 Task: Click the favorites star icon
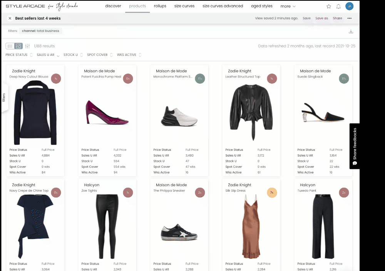tap(328, 7)
